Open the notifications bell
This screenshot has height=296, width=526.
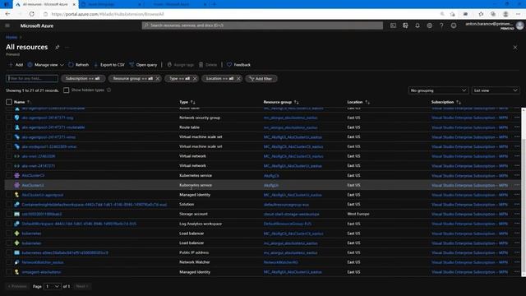click(418, 25)
